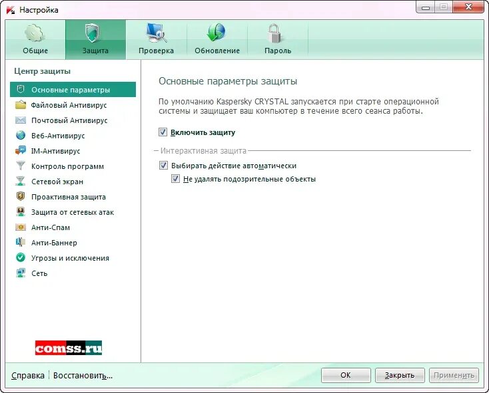
Task: Click the icon beside Сетевой экран
Action: click(21, 181)
